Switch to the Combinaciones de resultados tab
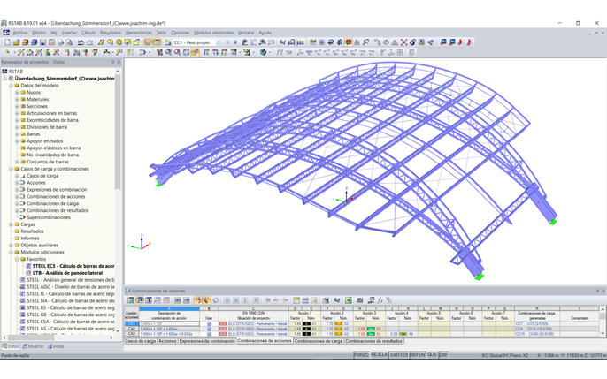The height and width of the screenshot is (379, 607). 373,341
